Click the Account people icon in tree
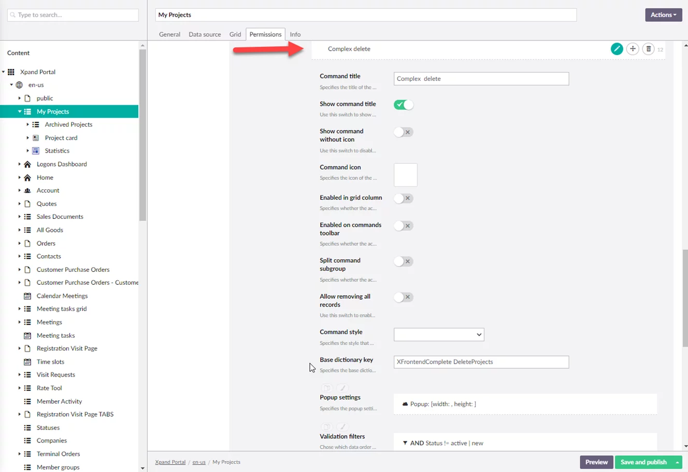688x472 pixels. point(27,190)
